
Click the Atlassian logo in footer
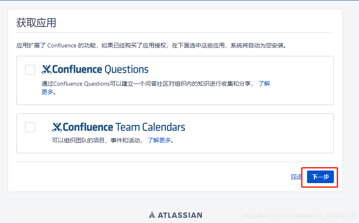click(x=176, y=215)
